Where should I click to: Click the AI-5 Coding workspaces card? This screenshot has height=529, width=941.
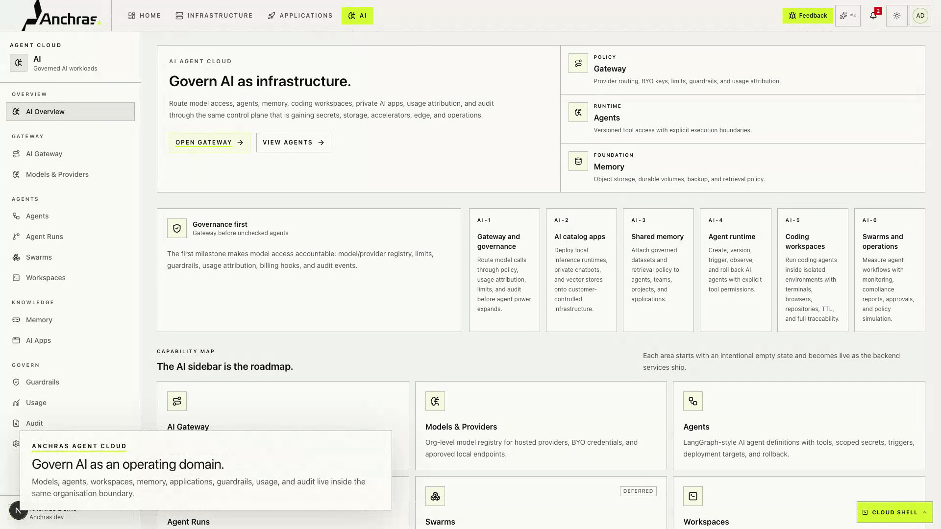click(x=813, y=270)
